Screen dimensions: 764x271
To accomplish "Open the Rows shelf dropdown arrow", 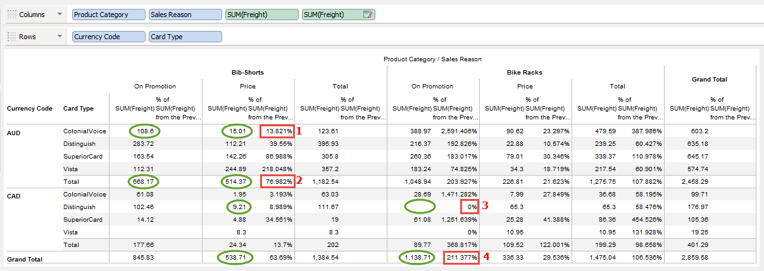I will pos(59,37).
